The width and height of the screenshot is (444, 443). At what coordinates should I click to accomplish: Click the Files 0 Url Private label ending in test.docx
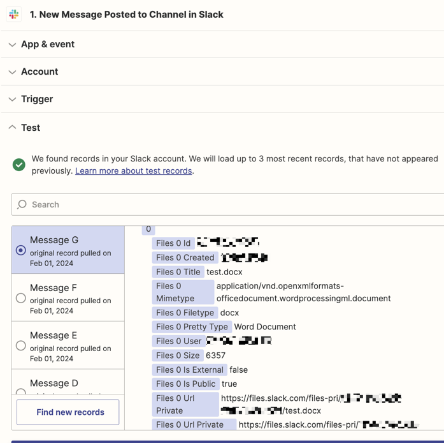click(185, 405)
